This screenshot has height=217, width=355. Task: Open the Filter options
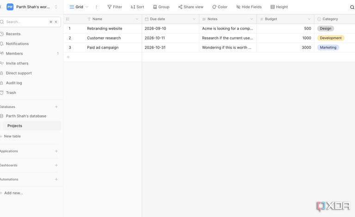(x=115, y=7)
